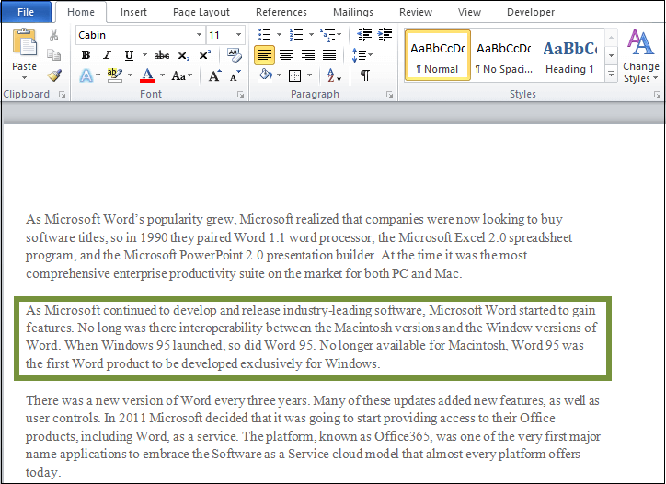Sort text A to Z

click(x=335, y=75)
